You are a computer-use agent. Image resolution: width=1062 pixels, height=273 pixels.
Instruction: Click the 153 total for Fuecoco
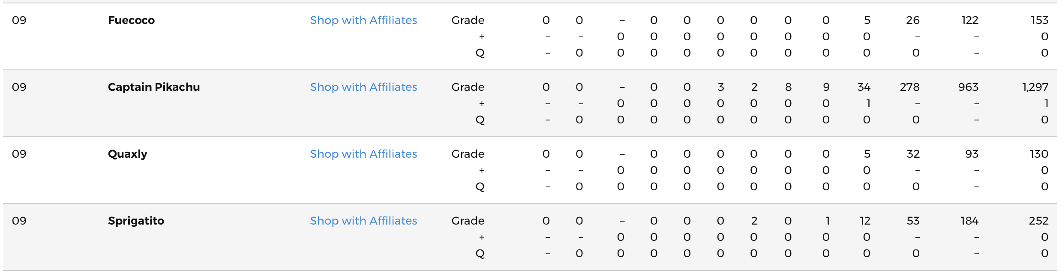pyautogui.click(x=1040, y=20)
